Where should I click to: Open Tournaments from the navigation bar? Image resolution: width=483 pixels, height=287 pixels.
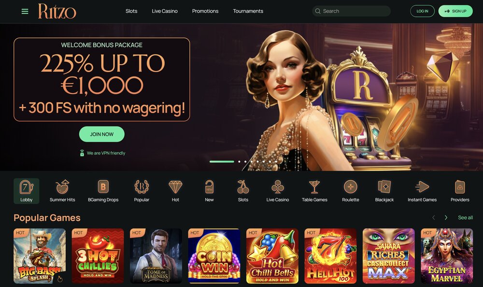pyautogui.click(x=248, y=11)
